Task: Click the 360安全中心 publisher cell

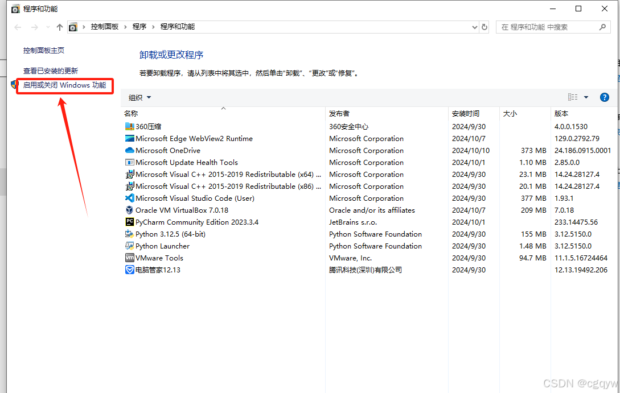Action: pos(348,126)
